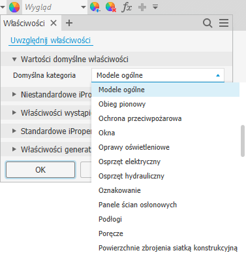Open the fx parameters icon

127,7
